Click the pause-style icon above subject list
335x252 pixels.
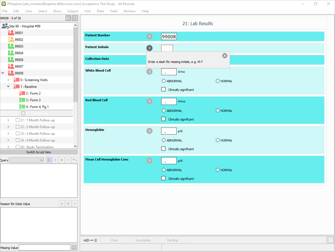click(x=75, y=18)
